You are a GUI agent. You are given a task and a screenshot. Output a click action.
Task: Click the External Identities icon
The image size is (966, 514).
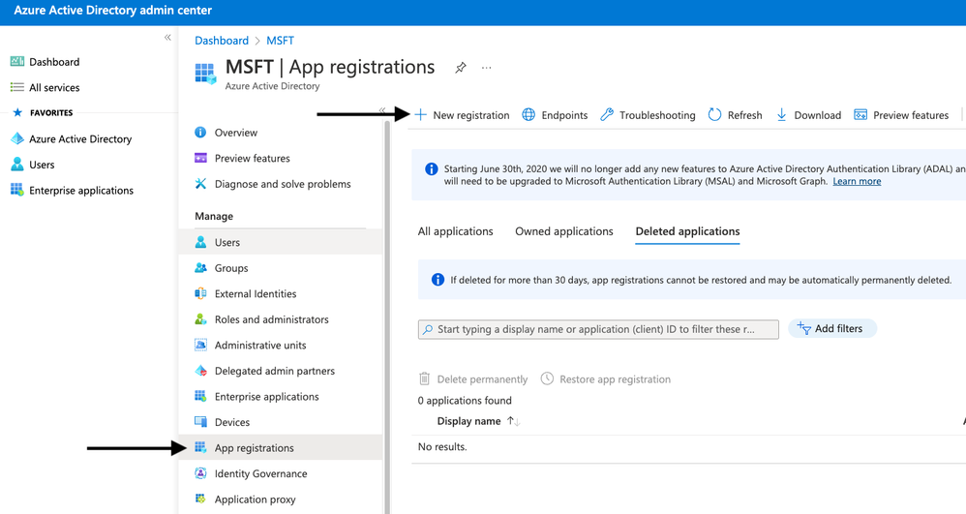[x=200, y=293]
